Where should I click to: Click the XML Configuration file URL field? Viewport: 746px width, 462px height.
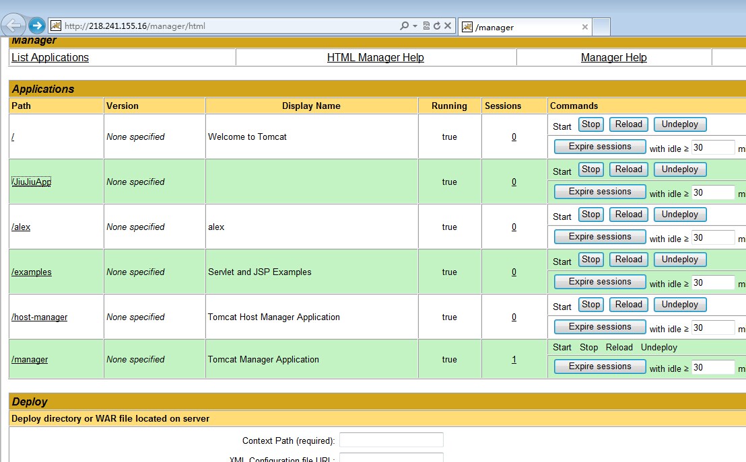coord(391,458)
